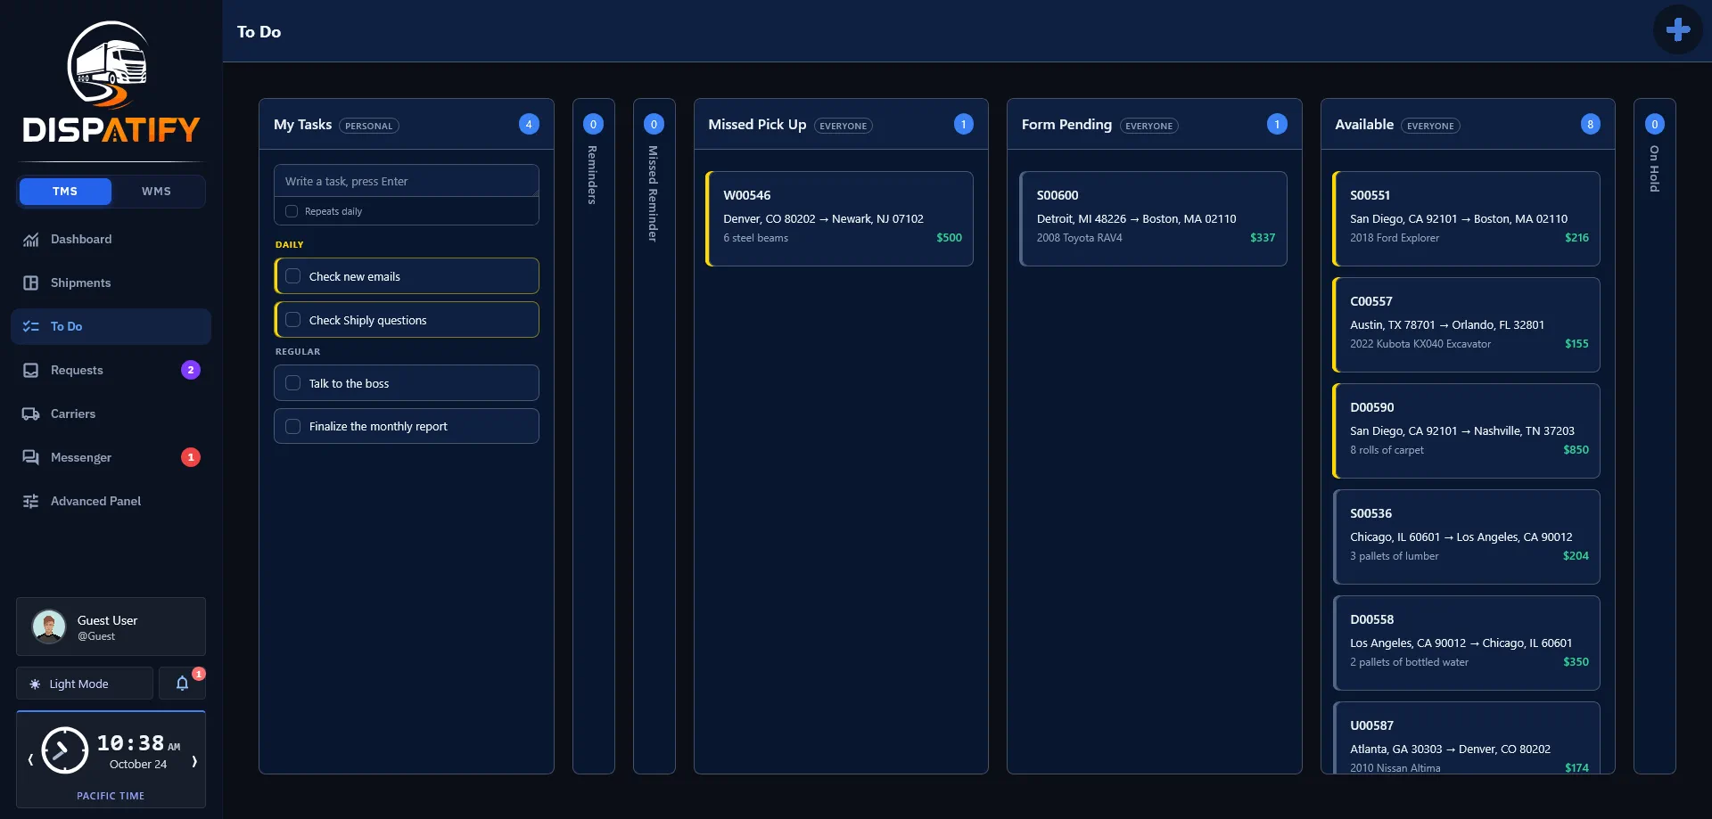This screenshot has width=1712, height=819.
Task: Click the Messenger chat icon
Action: click(x=30, y=458)
